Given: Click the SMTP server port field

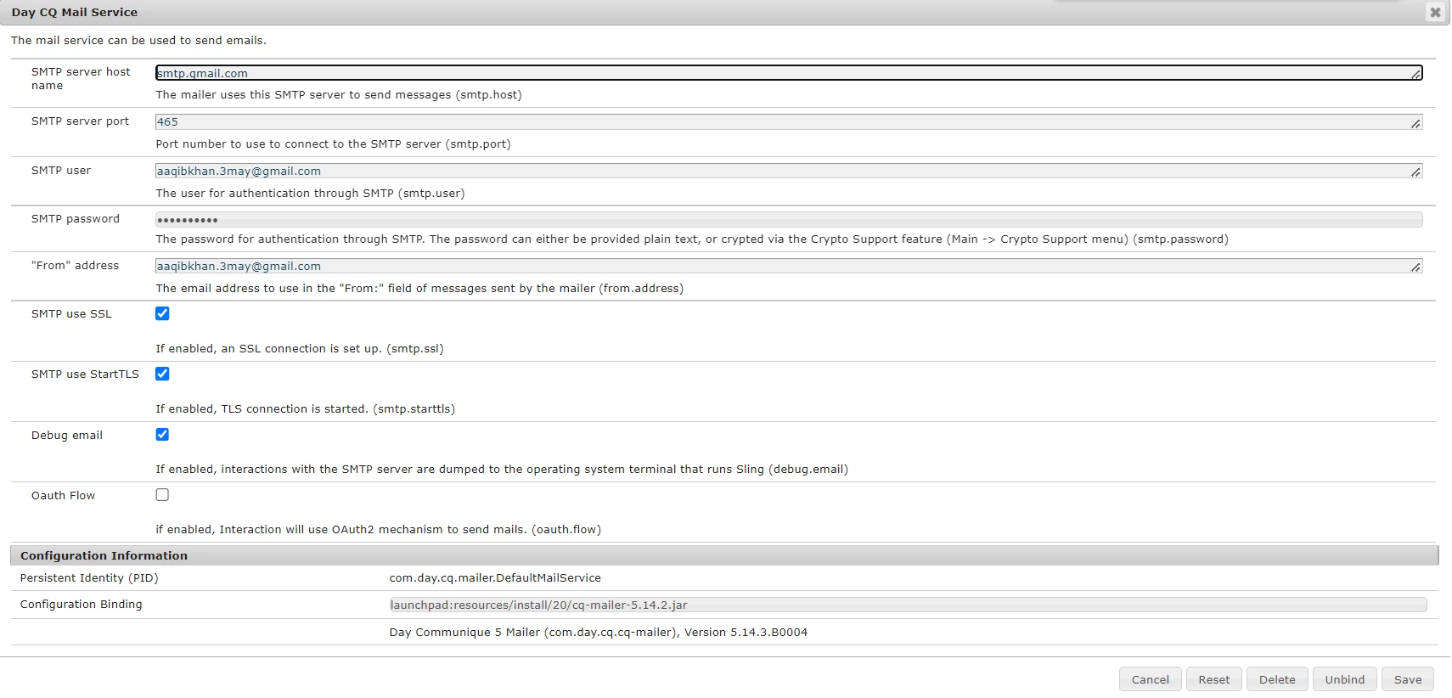Looking at the screenshot, I should pos(789,122).
